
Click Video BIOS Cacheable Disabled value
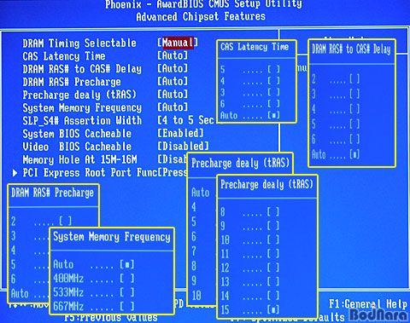tap(184, 146)
